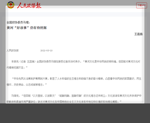Click the grey 人民政协报 source label

13,50
